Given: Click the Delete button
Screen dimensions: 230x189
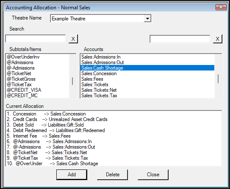Looking at the screenshot, I should point(113,175).
